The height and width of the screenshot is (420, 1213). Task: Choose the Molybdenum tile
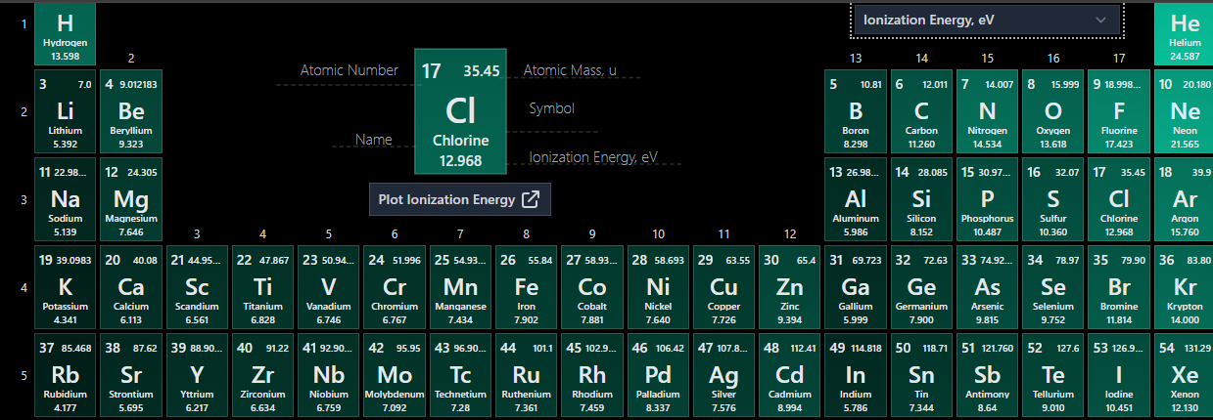pos(395,376)
